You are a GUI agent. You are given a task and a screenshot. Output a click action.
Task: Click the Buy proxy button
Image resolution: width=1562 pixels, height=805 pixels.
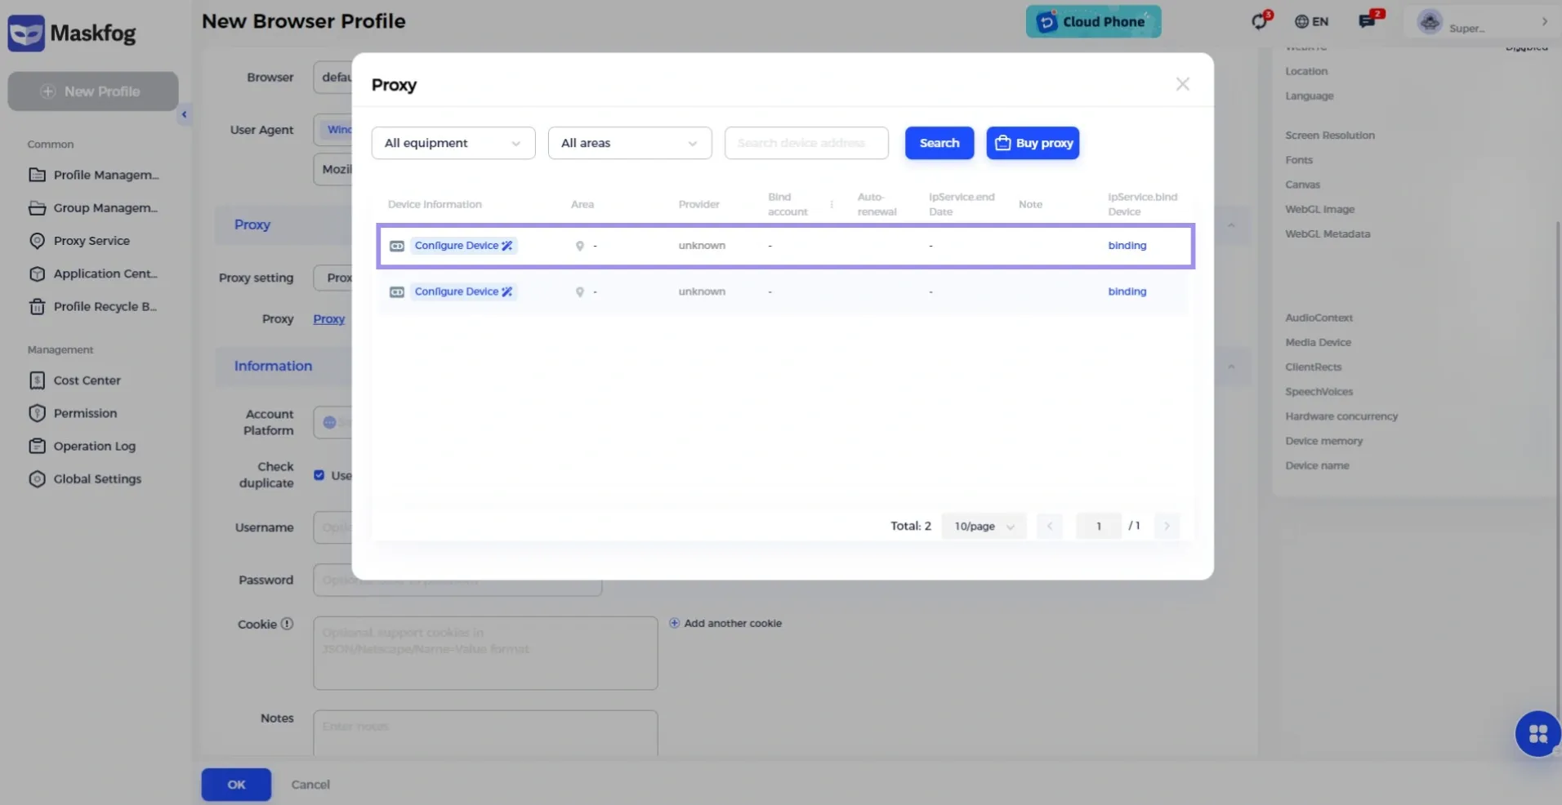click(1033, 143)
